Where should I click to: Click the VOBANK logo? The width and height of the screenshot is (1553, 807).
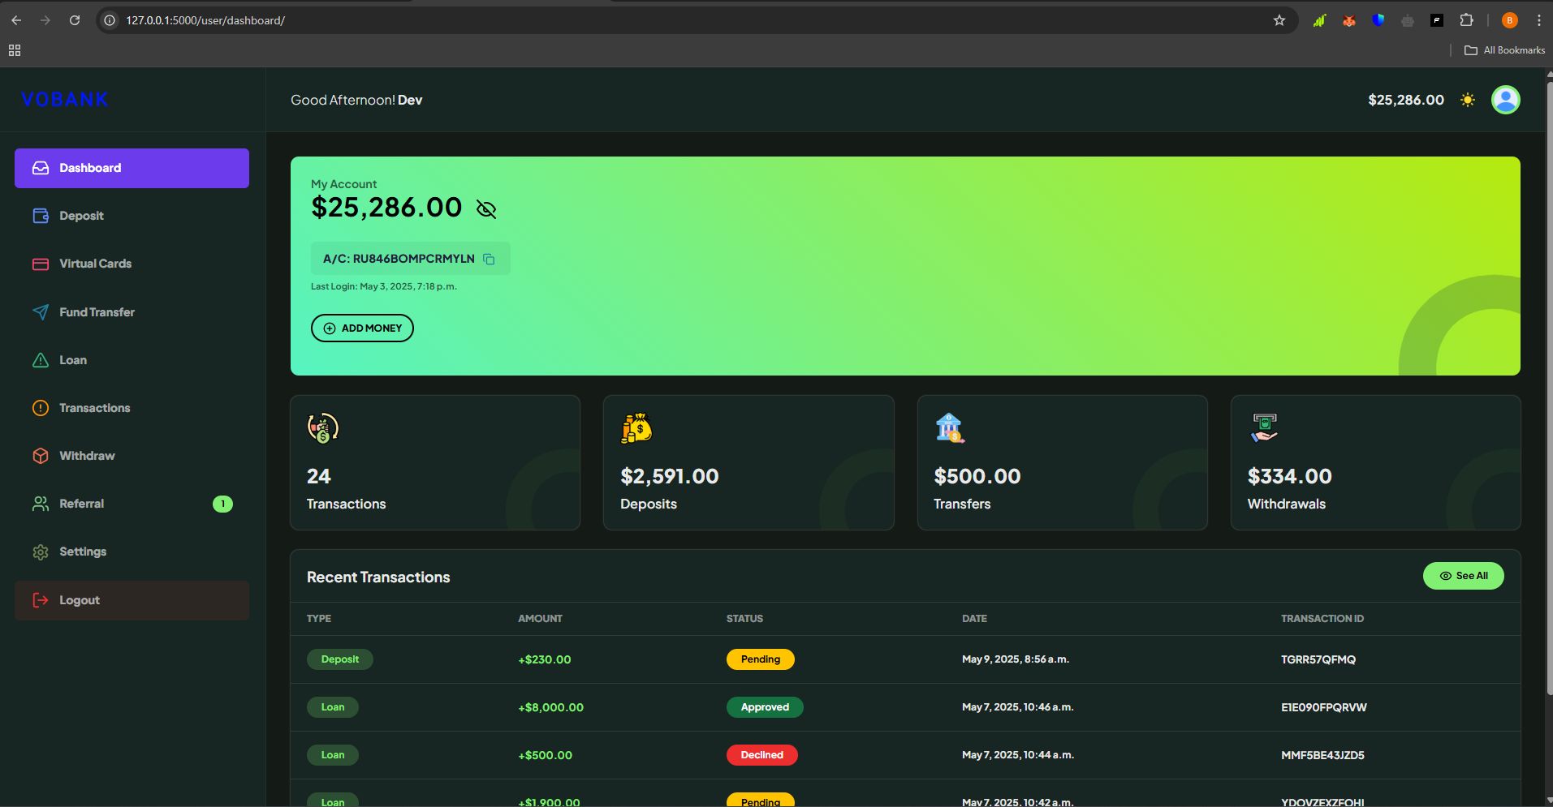[x=65, y=99]
